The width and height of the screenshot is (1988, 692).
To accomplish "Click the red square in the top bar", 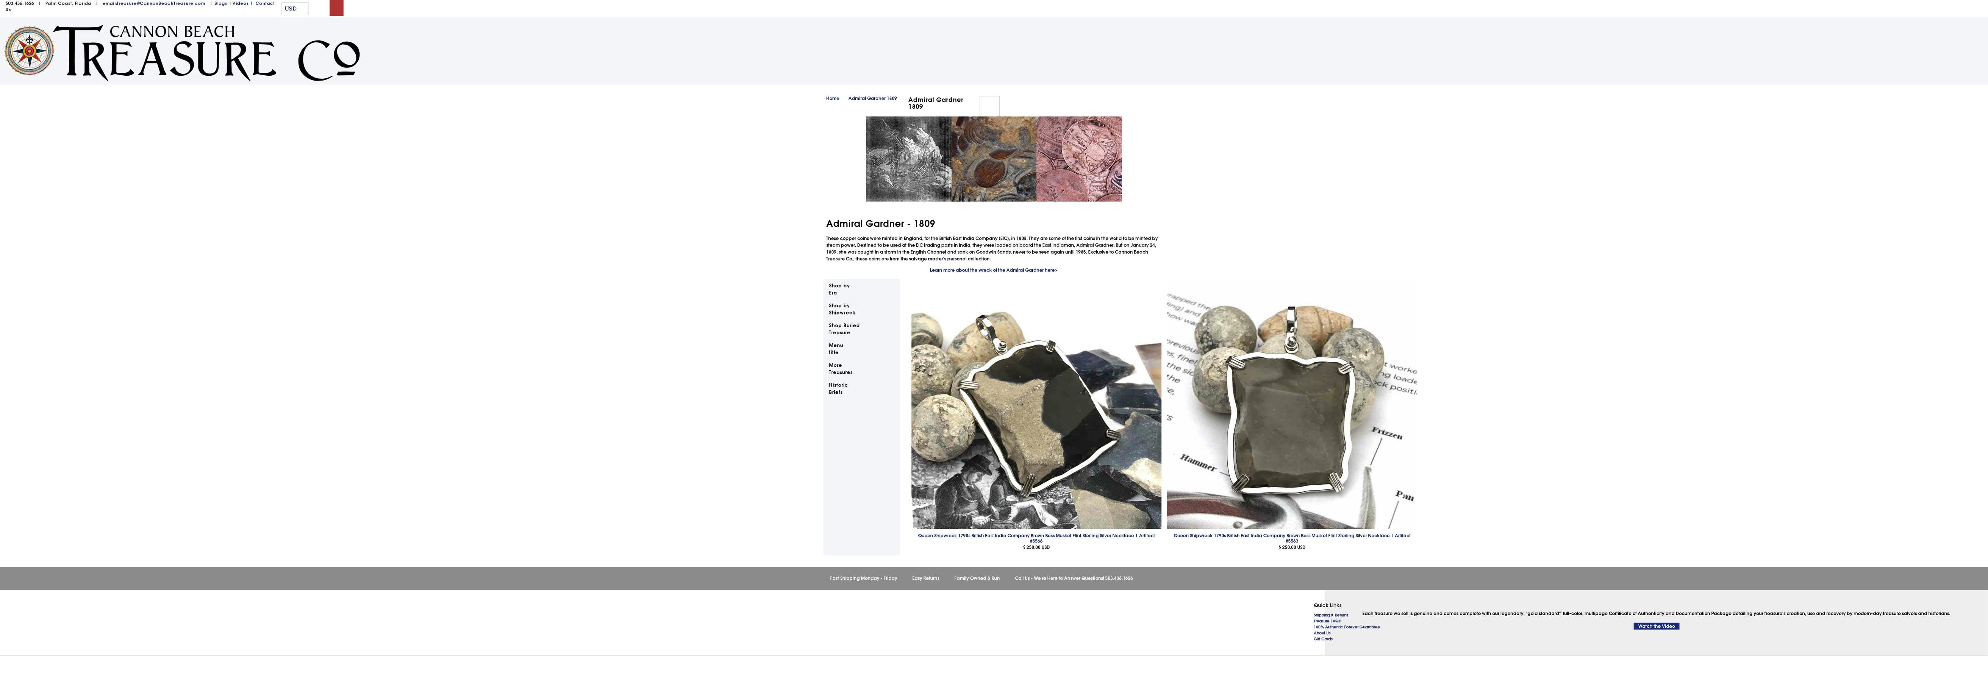I will [336, 8].
